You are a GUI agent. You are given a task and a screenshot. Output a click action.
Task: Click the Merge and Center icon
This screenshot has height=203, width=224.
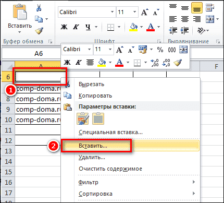pos(210,19)
